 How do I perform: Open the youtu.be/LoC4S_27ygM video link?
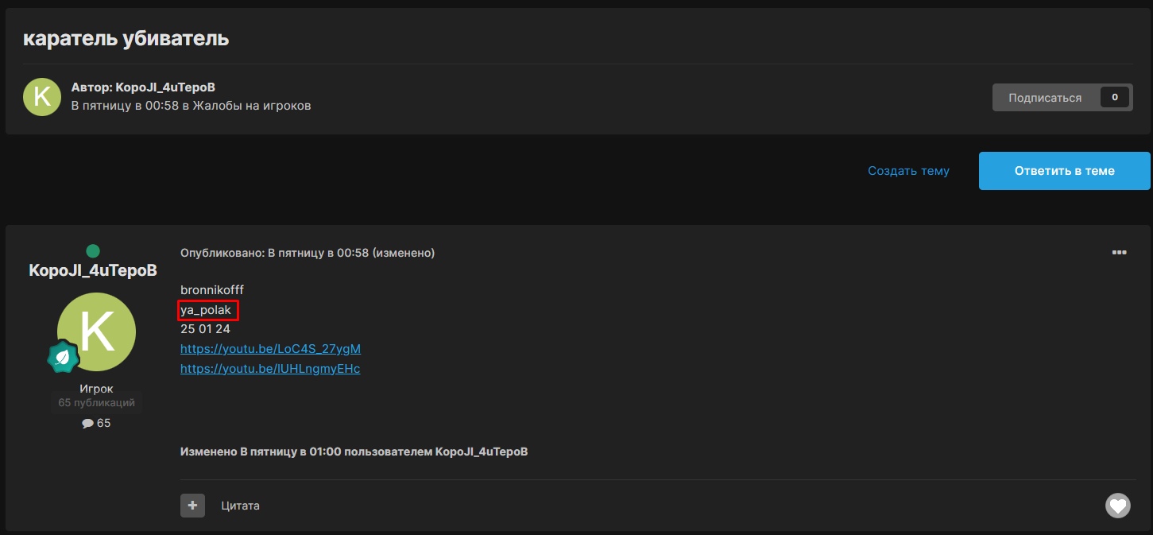(270, 349)
